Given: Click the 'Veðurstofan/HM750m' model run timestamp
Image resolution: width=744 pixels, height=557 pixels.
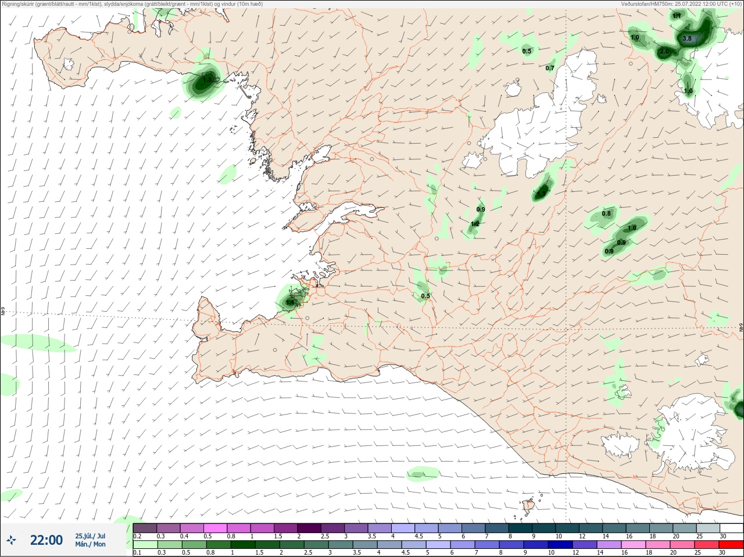Looking at the screenshot, I should click(681, 3).
